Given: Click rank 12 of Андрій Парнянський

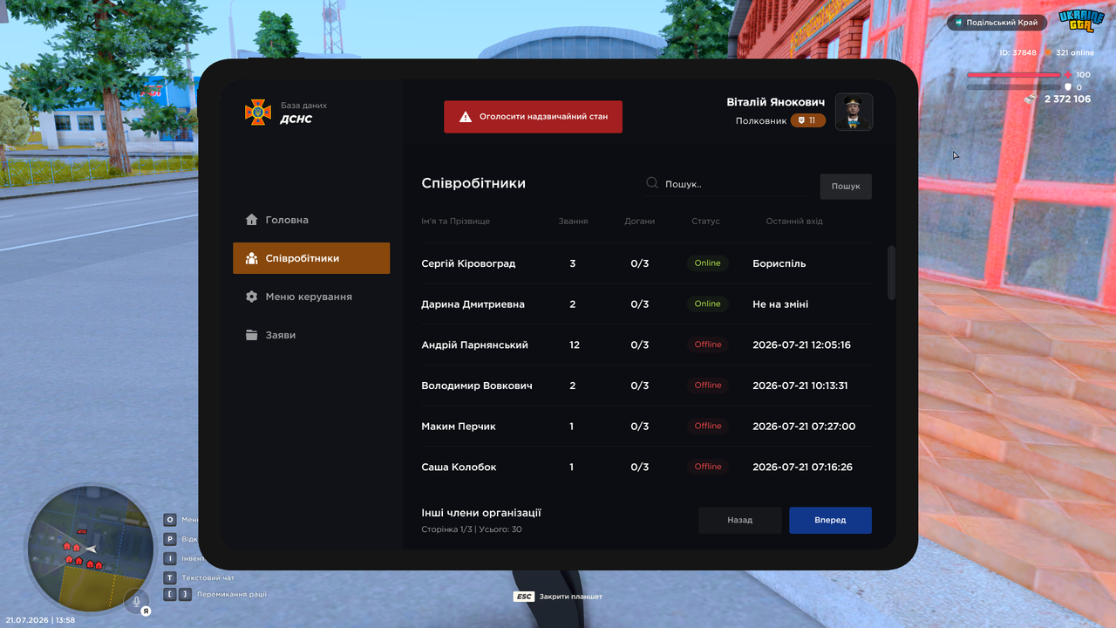Looking at the screenshot, I should pos(575,345).
